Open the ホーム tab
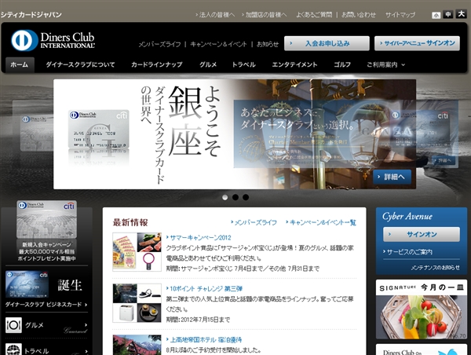Image resolution: width=471 pixels, height=355 pixels. tap(20, 64)
